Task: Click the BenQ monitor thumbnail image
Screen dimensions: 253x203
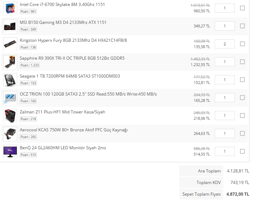Action: tap(10, 151)
